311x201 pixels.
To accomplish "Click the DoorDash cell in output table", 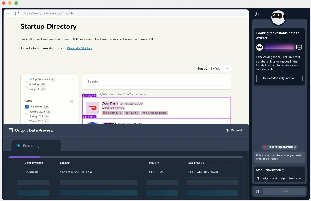I will coord(31,172).
